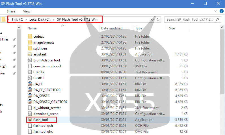Image resolution: width=225 pixels, height=135 pixels.
Task: Click the DA_PL BIN file icon
Action: pos(31,84)
